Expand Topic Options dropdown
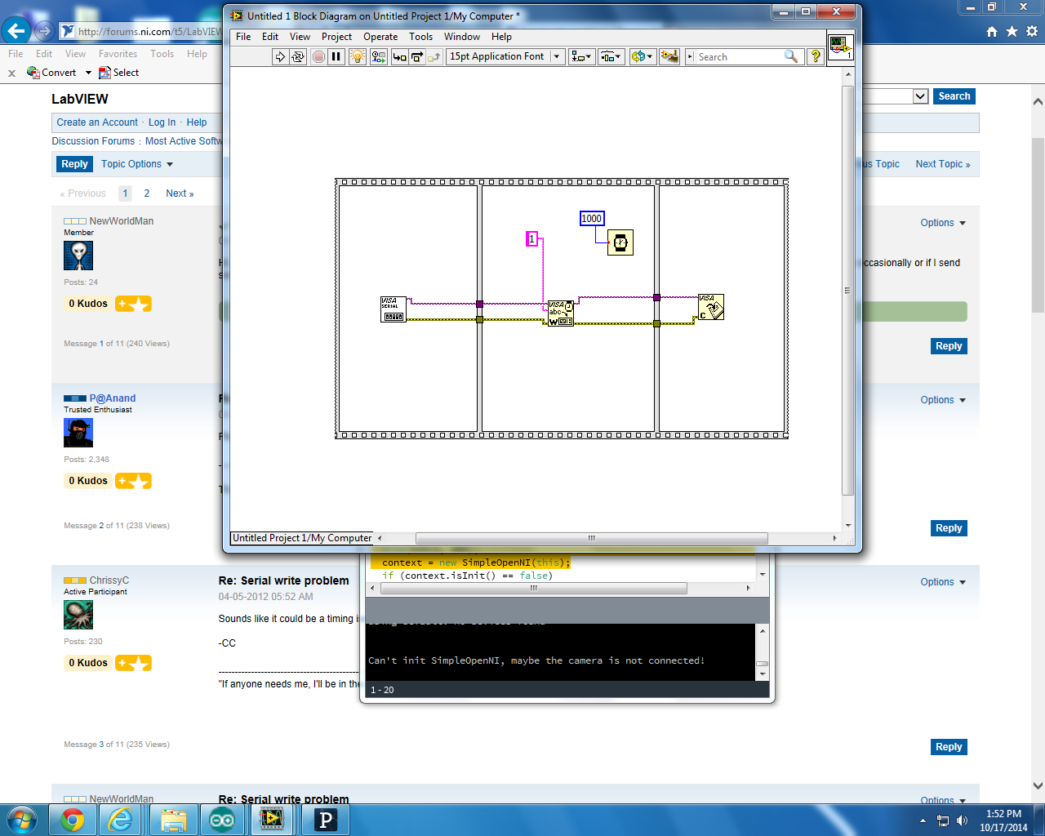Screen dimensions: 1045x836 (x=137, y=164)
